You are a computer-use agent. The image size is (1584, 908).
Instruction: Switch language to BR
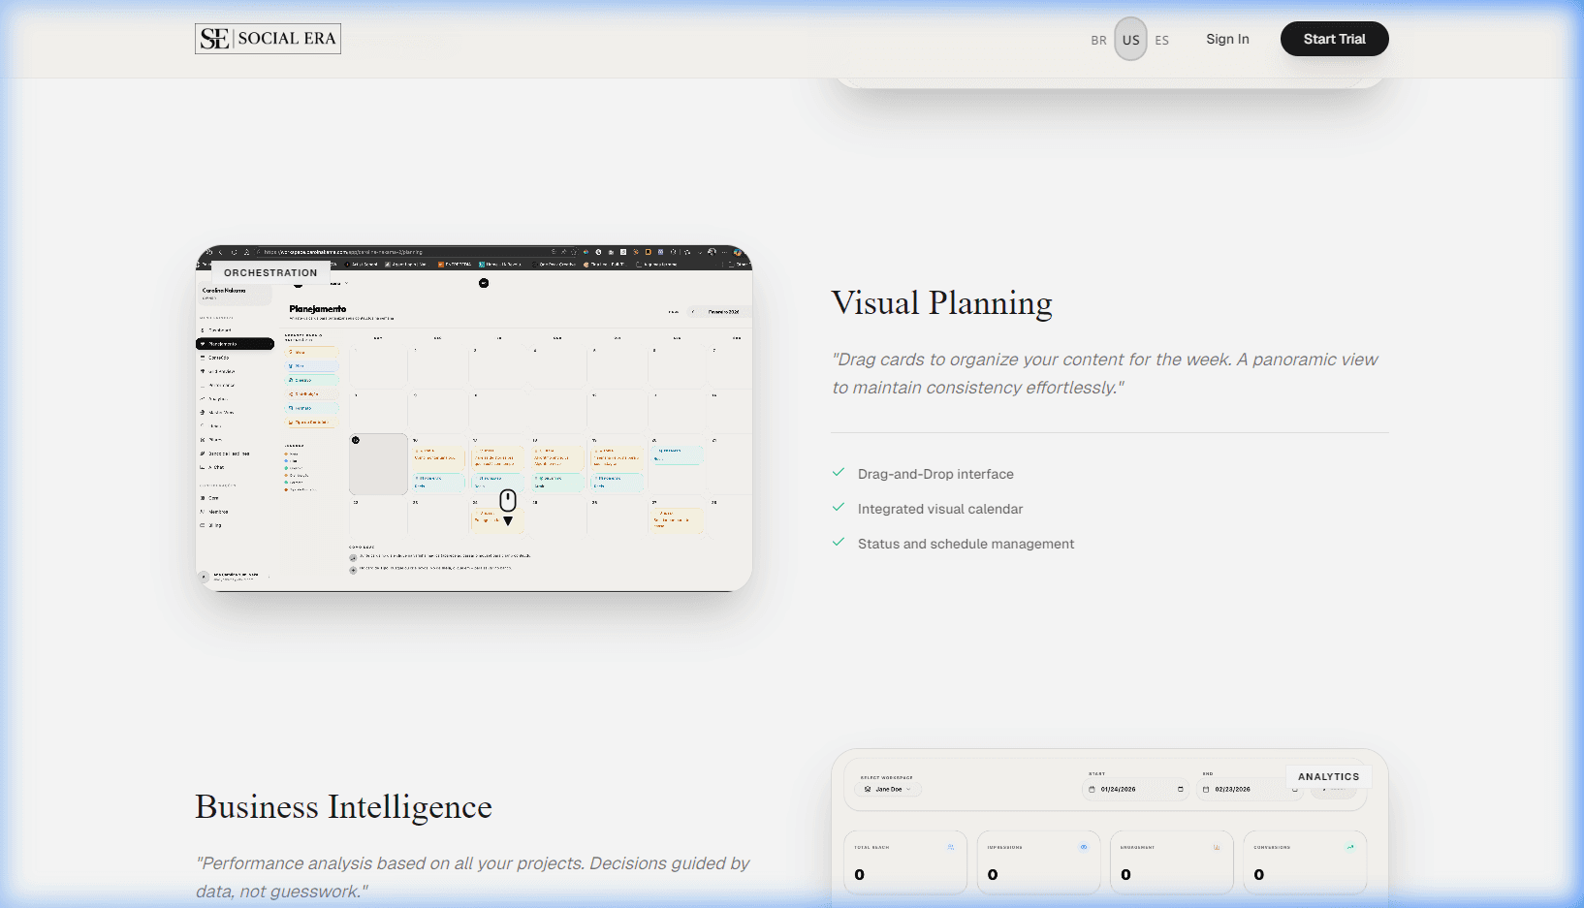pos(1098,41)
